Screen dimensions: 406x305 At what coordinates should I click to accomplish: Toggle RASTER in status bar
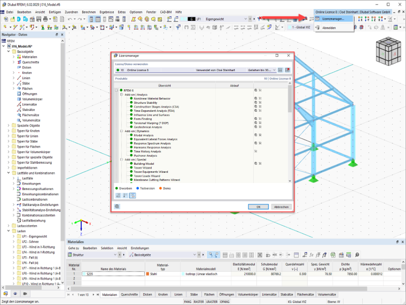point(199,302)
